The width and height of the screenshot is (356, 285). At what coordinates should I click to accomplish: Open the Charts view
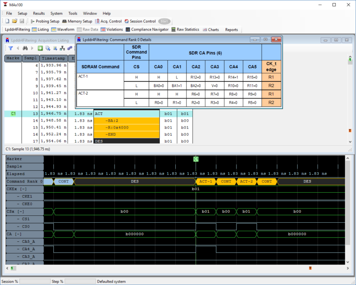pos(211,30)
